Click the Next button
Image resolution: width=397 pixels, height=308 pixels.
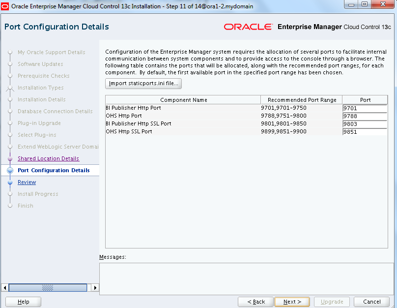[x=291, y=302]
